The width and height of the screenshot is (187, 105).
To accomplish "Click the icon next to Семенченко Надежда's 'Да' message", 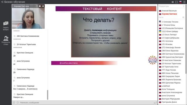I will (x=15, y=69).
